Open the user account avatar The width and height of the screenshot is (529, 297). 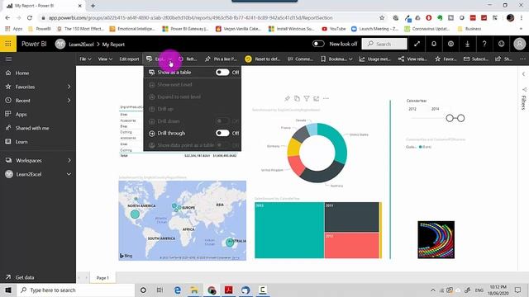pyautogui.click(x=520, y=44)
